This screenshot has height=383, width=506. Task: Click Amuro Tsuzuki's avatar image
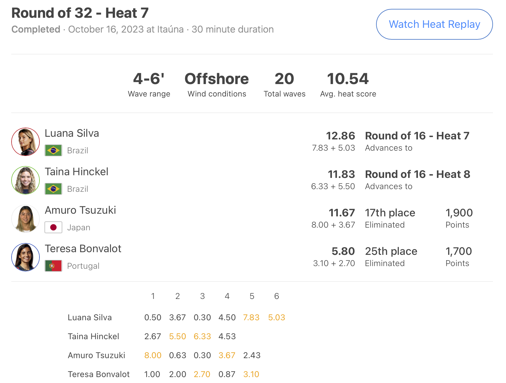26,219
